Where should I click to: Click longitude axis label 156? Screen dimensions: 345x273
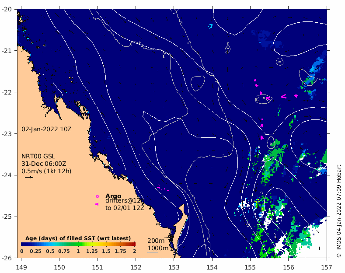289,267
